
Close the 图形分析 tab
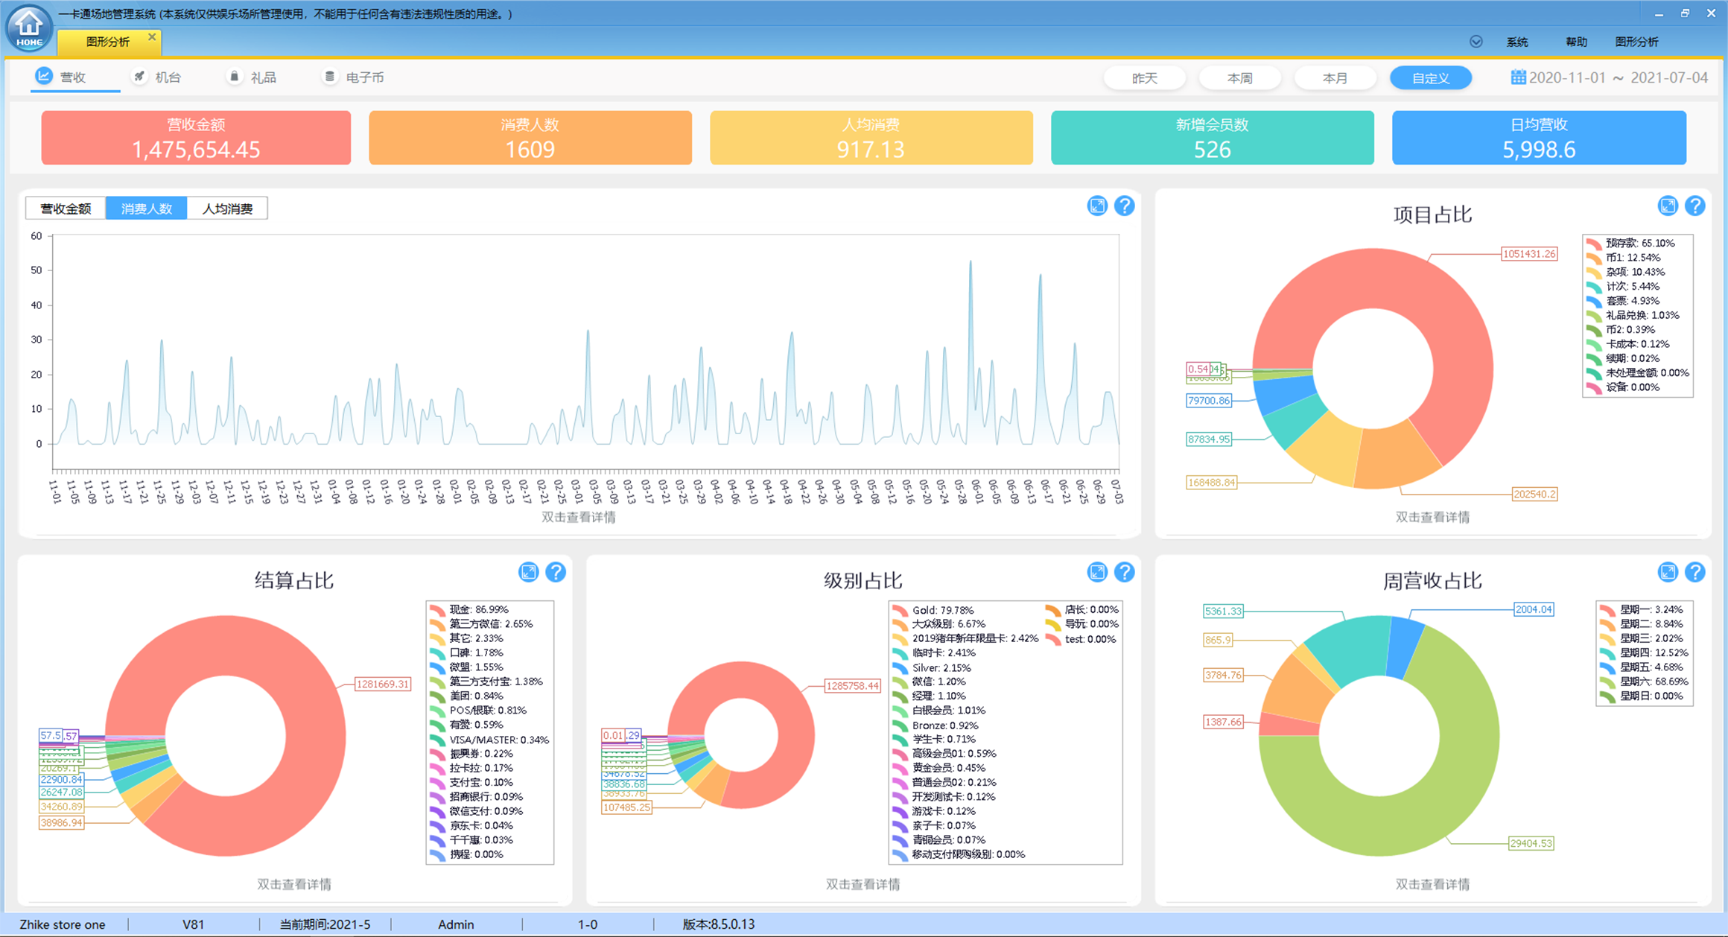152,37
